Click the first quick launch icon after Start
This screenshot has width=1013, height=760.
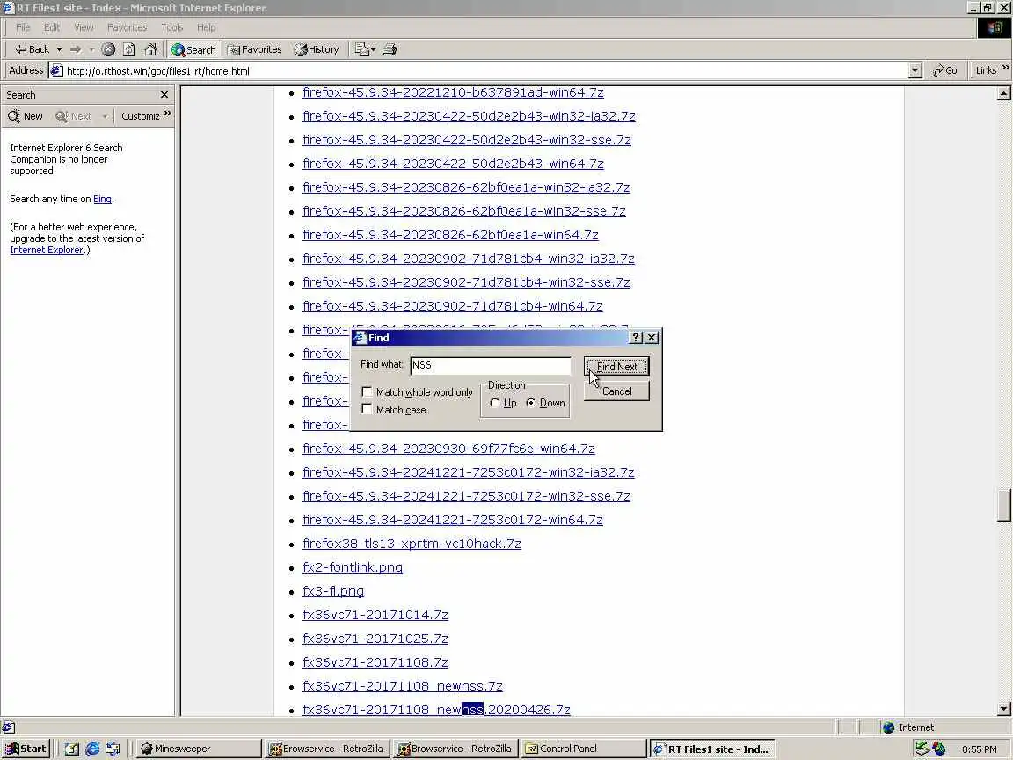point(72,749)
